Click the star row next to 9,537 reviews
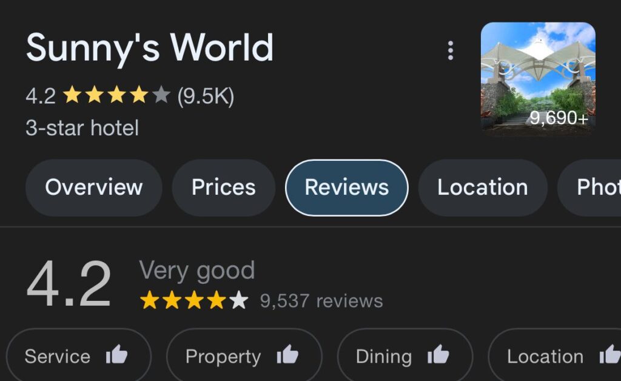621x381 pixels. pyautogui.click(x=195, y=300)
